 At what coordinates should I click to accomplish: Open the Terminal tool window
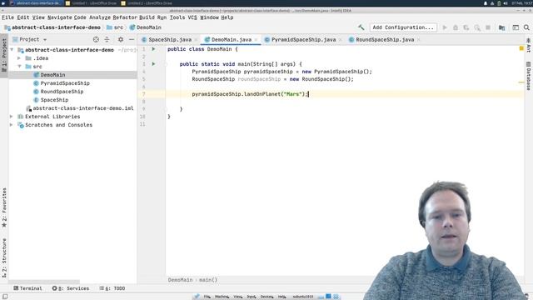tap(27, 288)
